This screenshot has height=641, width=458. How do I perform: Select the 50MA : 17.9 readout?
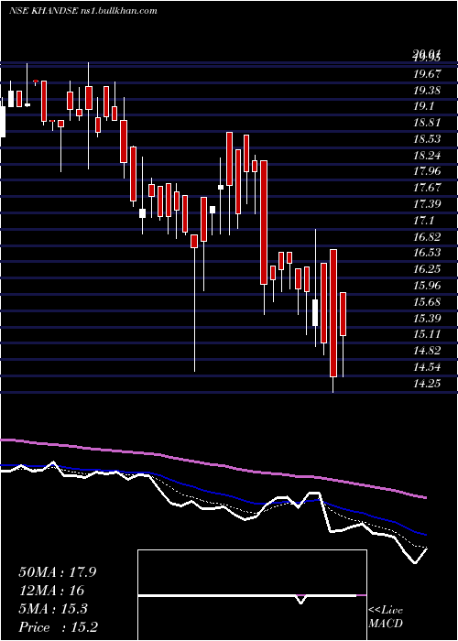58,572
